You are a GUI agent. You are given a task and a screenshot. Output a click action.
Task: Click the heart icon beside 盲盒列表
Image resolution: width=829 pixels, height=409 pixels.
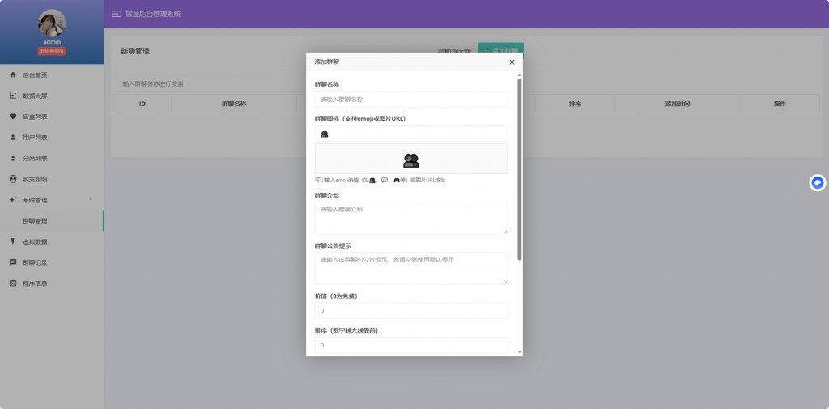[x=13, y=117]
